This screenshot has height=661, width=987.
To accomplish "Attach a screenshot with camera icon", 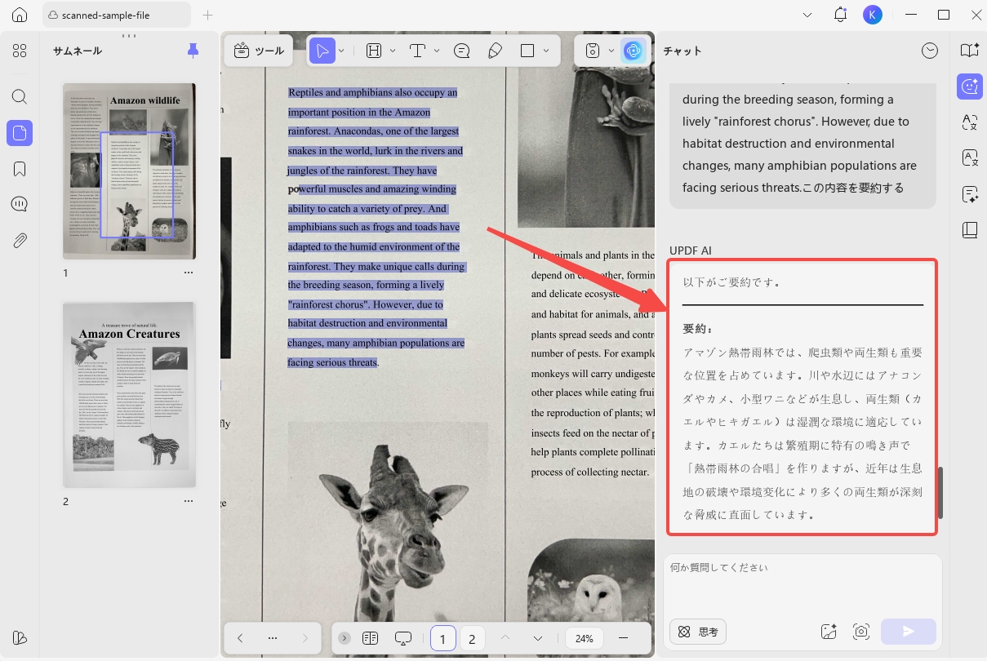I will (860, 632).
